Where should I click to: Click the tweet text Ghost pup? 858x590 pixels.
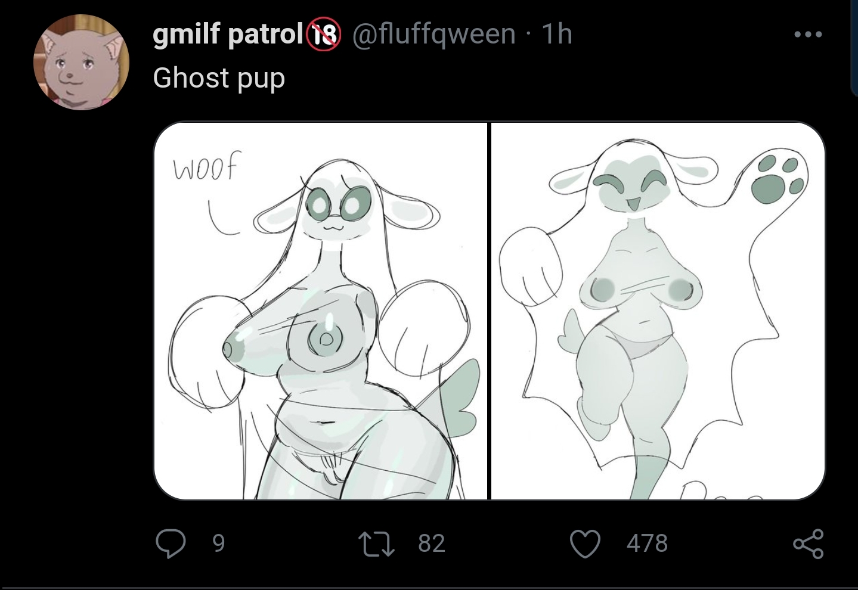219,79
